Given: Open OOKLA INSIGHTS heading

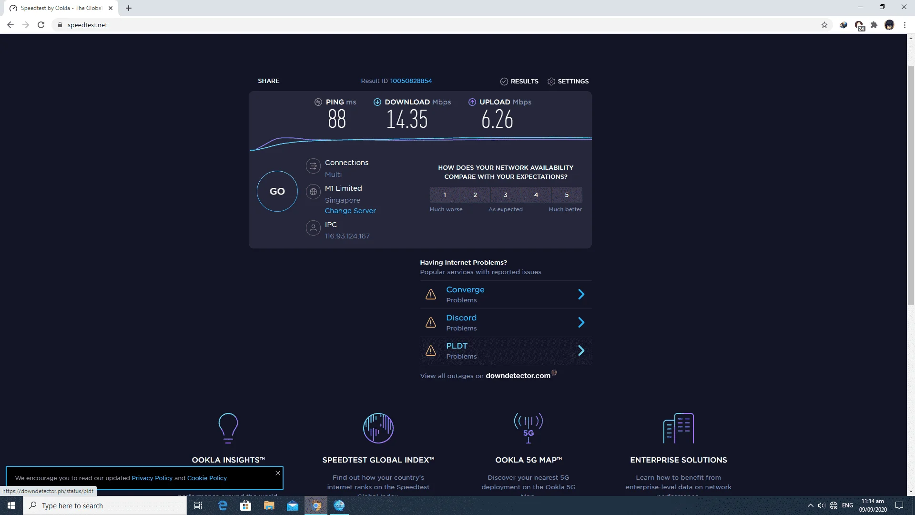Looking at the screenshot, I should [x=228, y=460].
